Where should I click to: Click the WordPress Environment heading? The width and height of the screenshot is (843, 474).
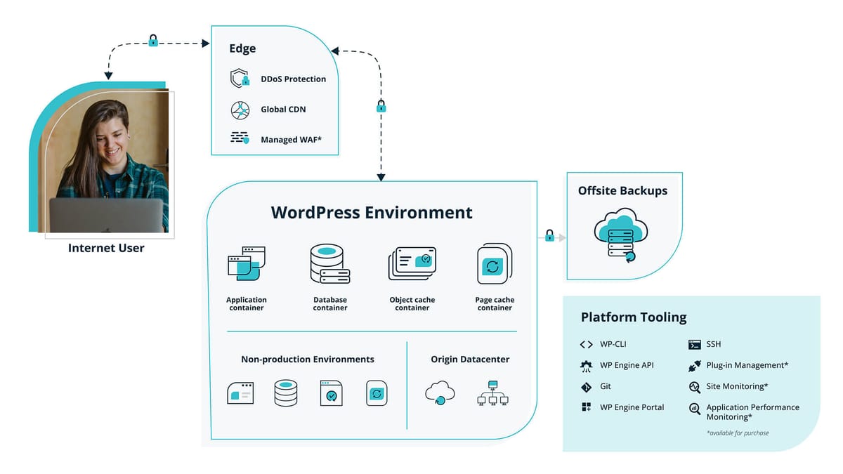pyautogui.click(x=372, y=212)
